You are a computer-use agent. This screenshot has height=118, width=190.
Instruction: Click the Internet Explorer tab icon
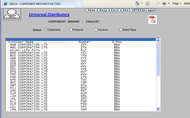(x=5, y=4)
